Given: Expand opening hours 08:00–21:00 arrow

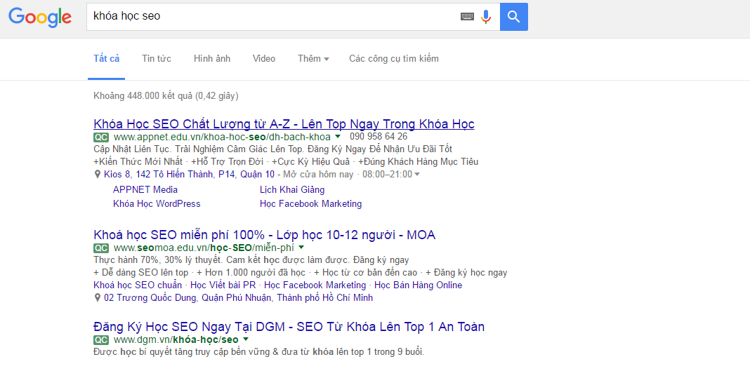Looking at the screenshot, I should (x=417, y=175).
